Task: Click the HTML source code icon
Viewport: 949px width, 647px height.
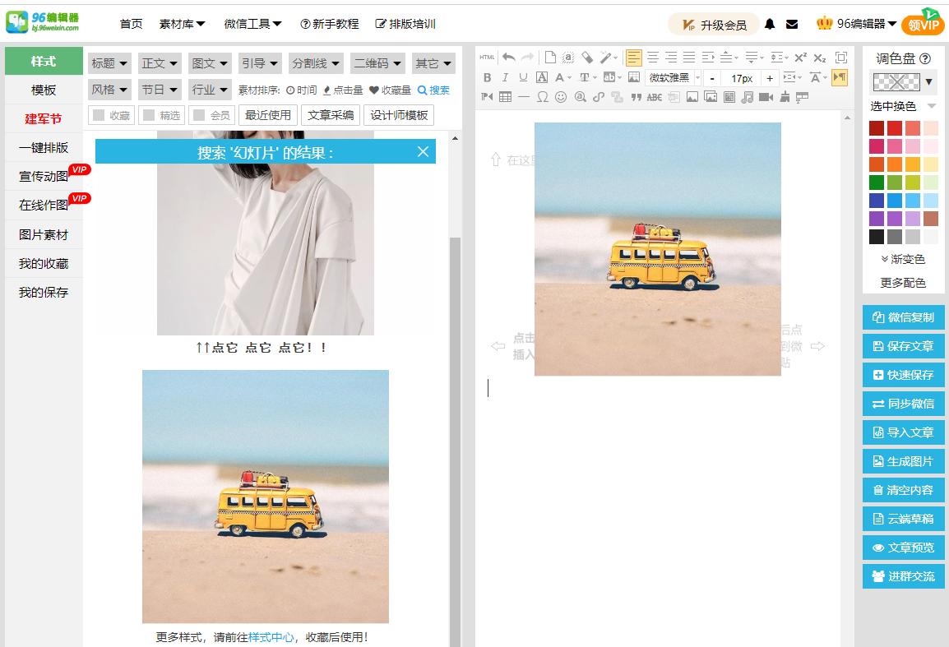Action: click(x=485, y=57)
